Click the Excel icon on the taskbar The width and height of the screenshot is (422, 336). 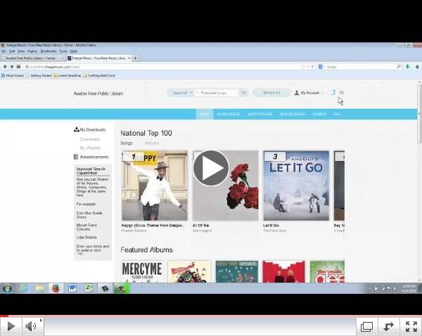89,288
